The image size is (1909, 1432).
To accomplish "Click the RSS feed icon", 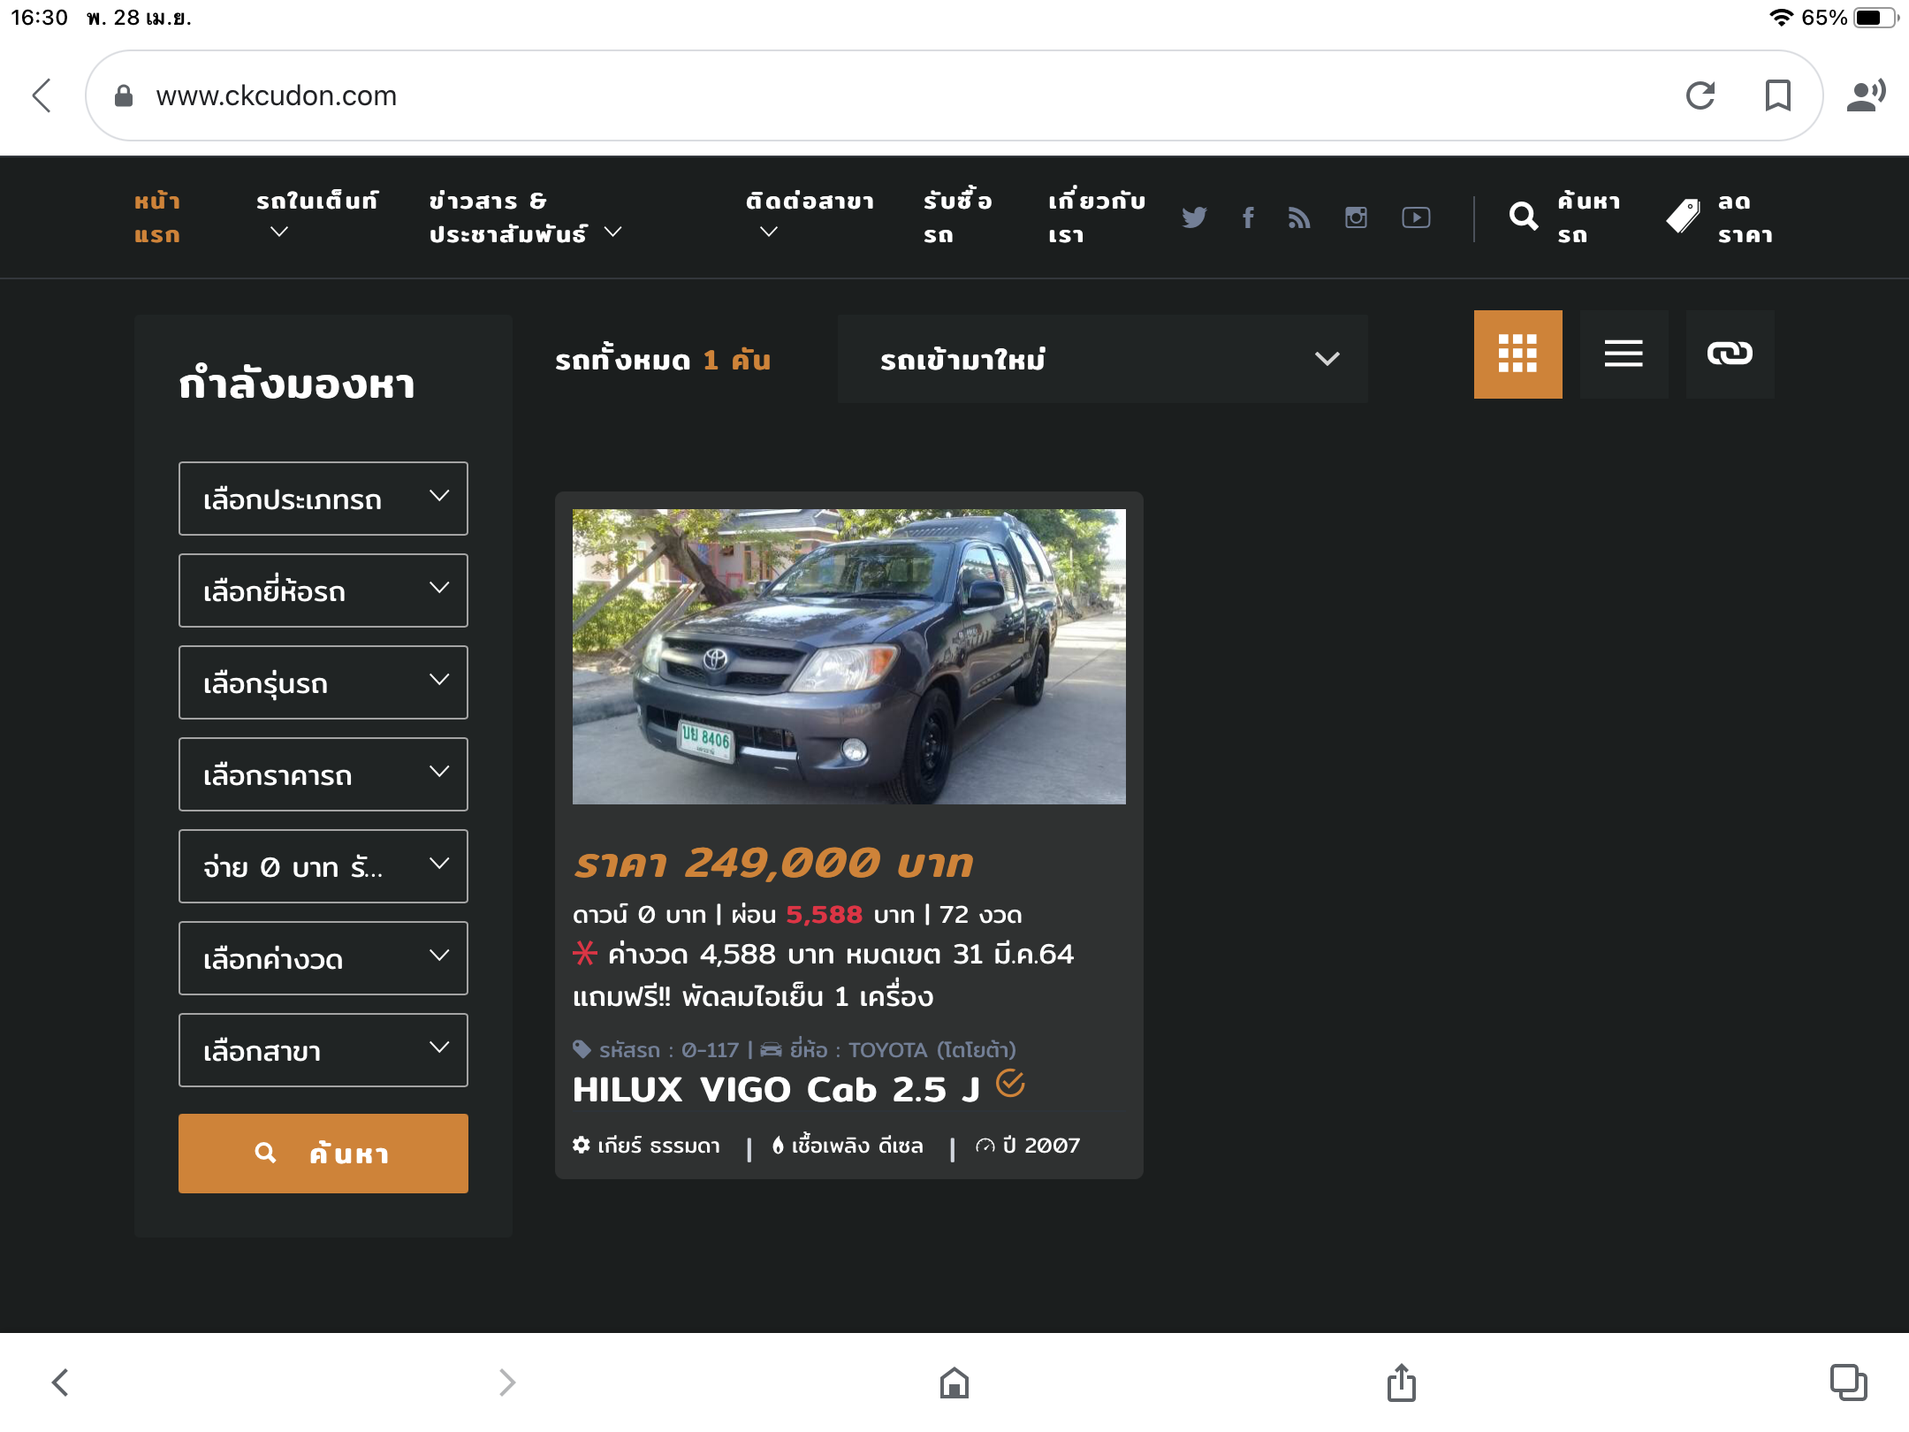I will click(1298, 217).
